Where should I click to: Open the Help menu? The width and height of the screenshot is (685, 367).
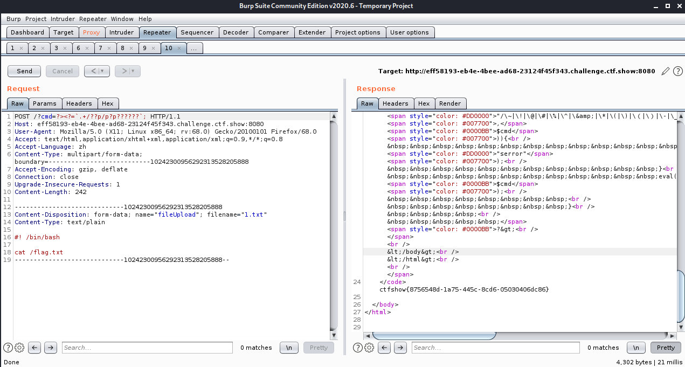pyautogui.click(x=145, y=19)
